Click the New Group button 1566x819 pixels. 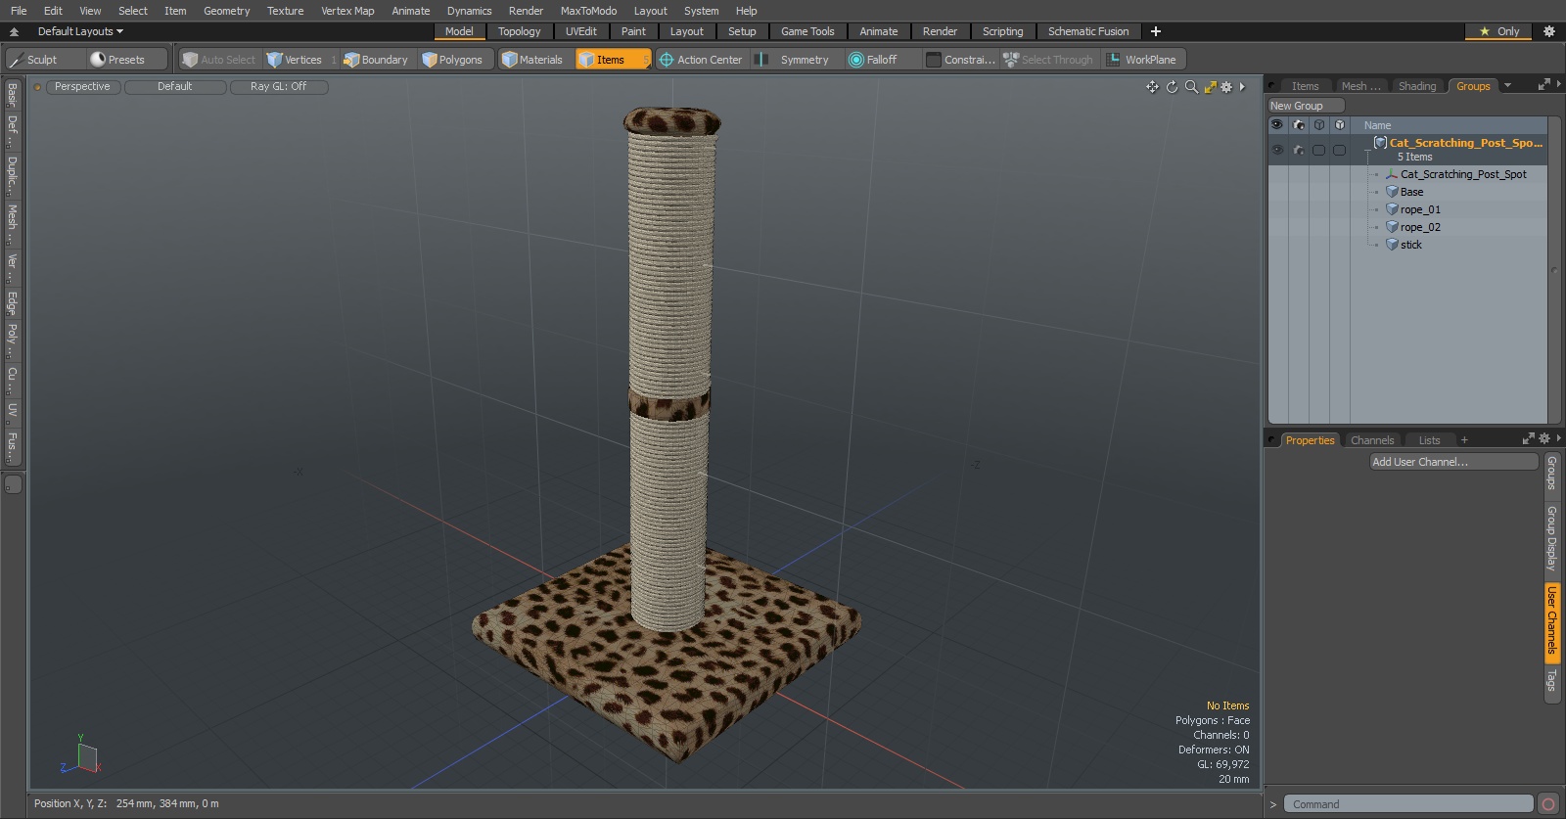point(1307,106)
